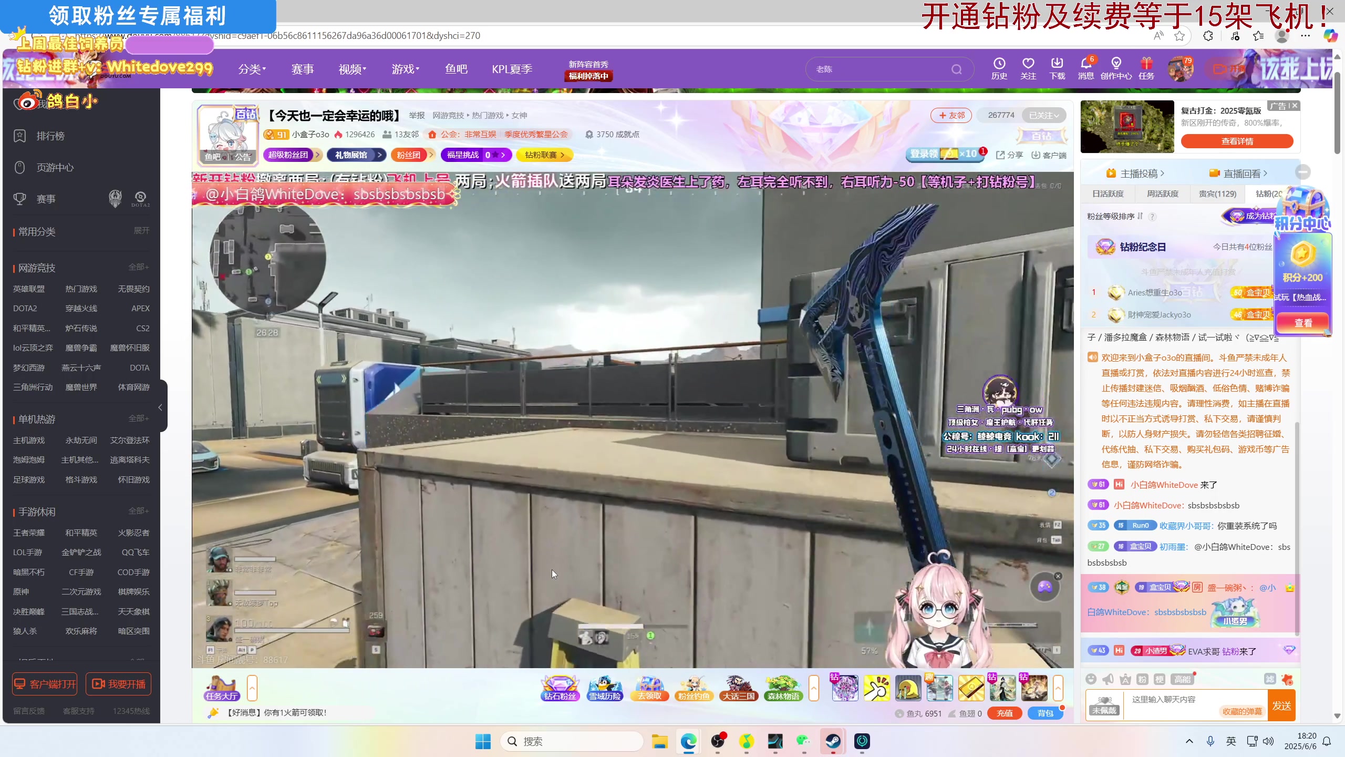Click the megaphone broadcast icon
Image resolution: width=1345 pixels, height=757 pixels.
point(1108,679)
